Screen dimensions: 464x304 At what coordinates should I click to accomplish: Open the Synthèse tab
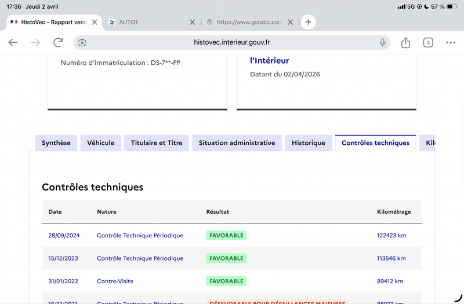tap(56, 143)
